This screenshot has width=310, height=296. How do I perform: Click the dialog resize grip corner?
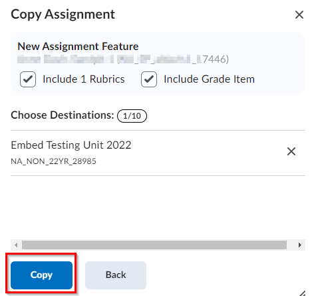click(x=302, y=293)
